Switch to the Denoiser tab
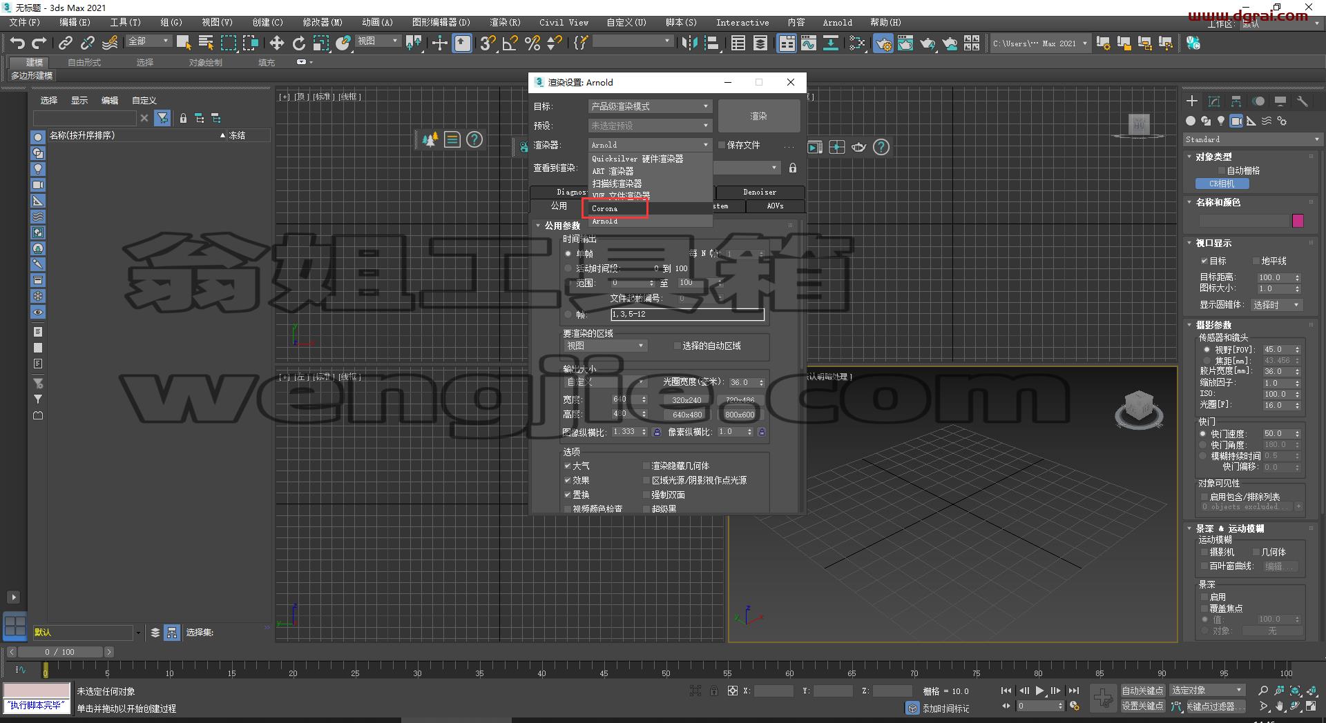 point(760,192)
